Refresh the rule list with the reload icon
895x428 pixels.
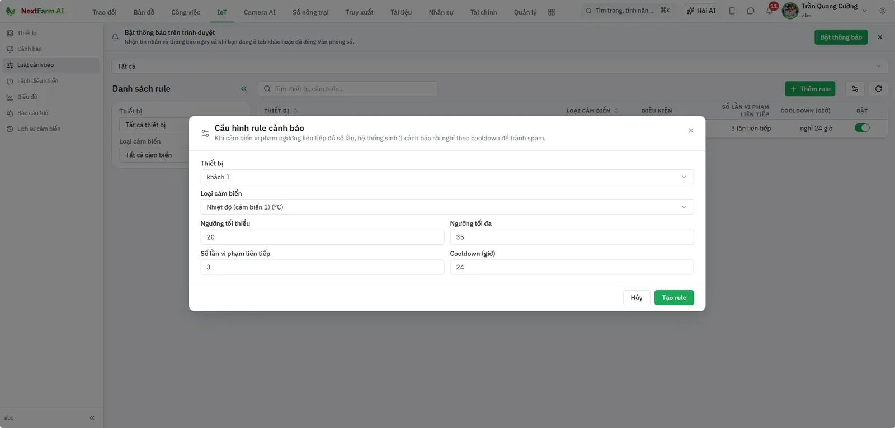(x=878, y=89)
